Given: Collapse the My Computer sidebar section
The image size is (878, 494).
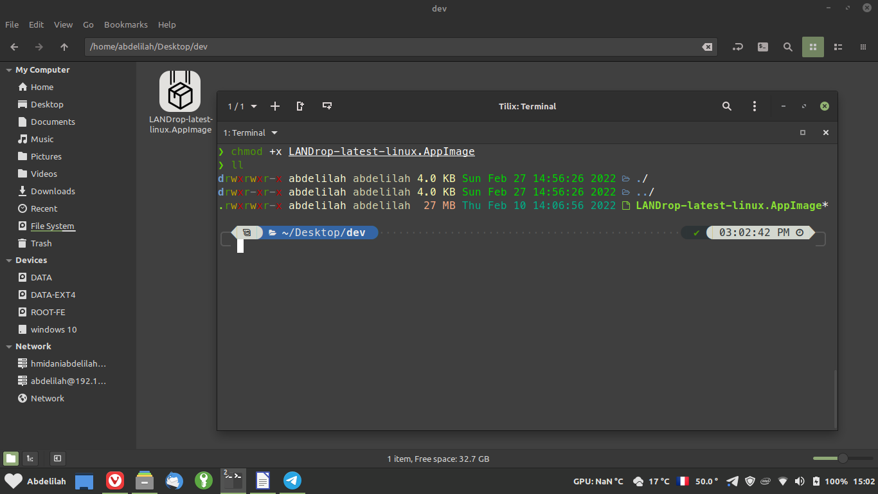Looking at the screenshot, I should pyautogui.click(x=9, y=70).
